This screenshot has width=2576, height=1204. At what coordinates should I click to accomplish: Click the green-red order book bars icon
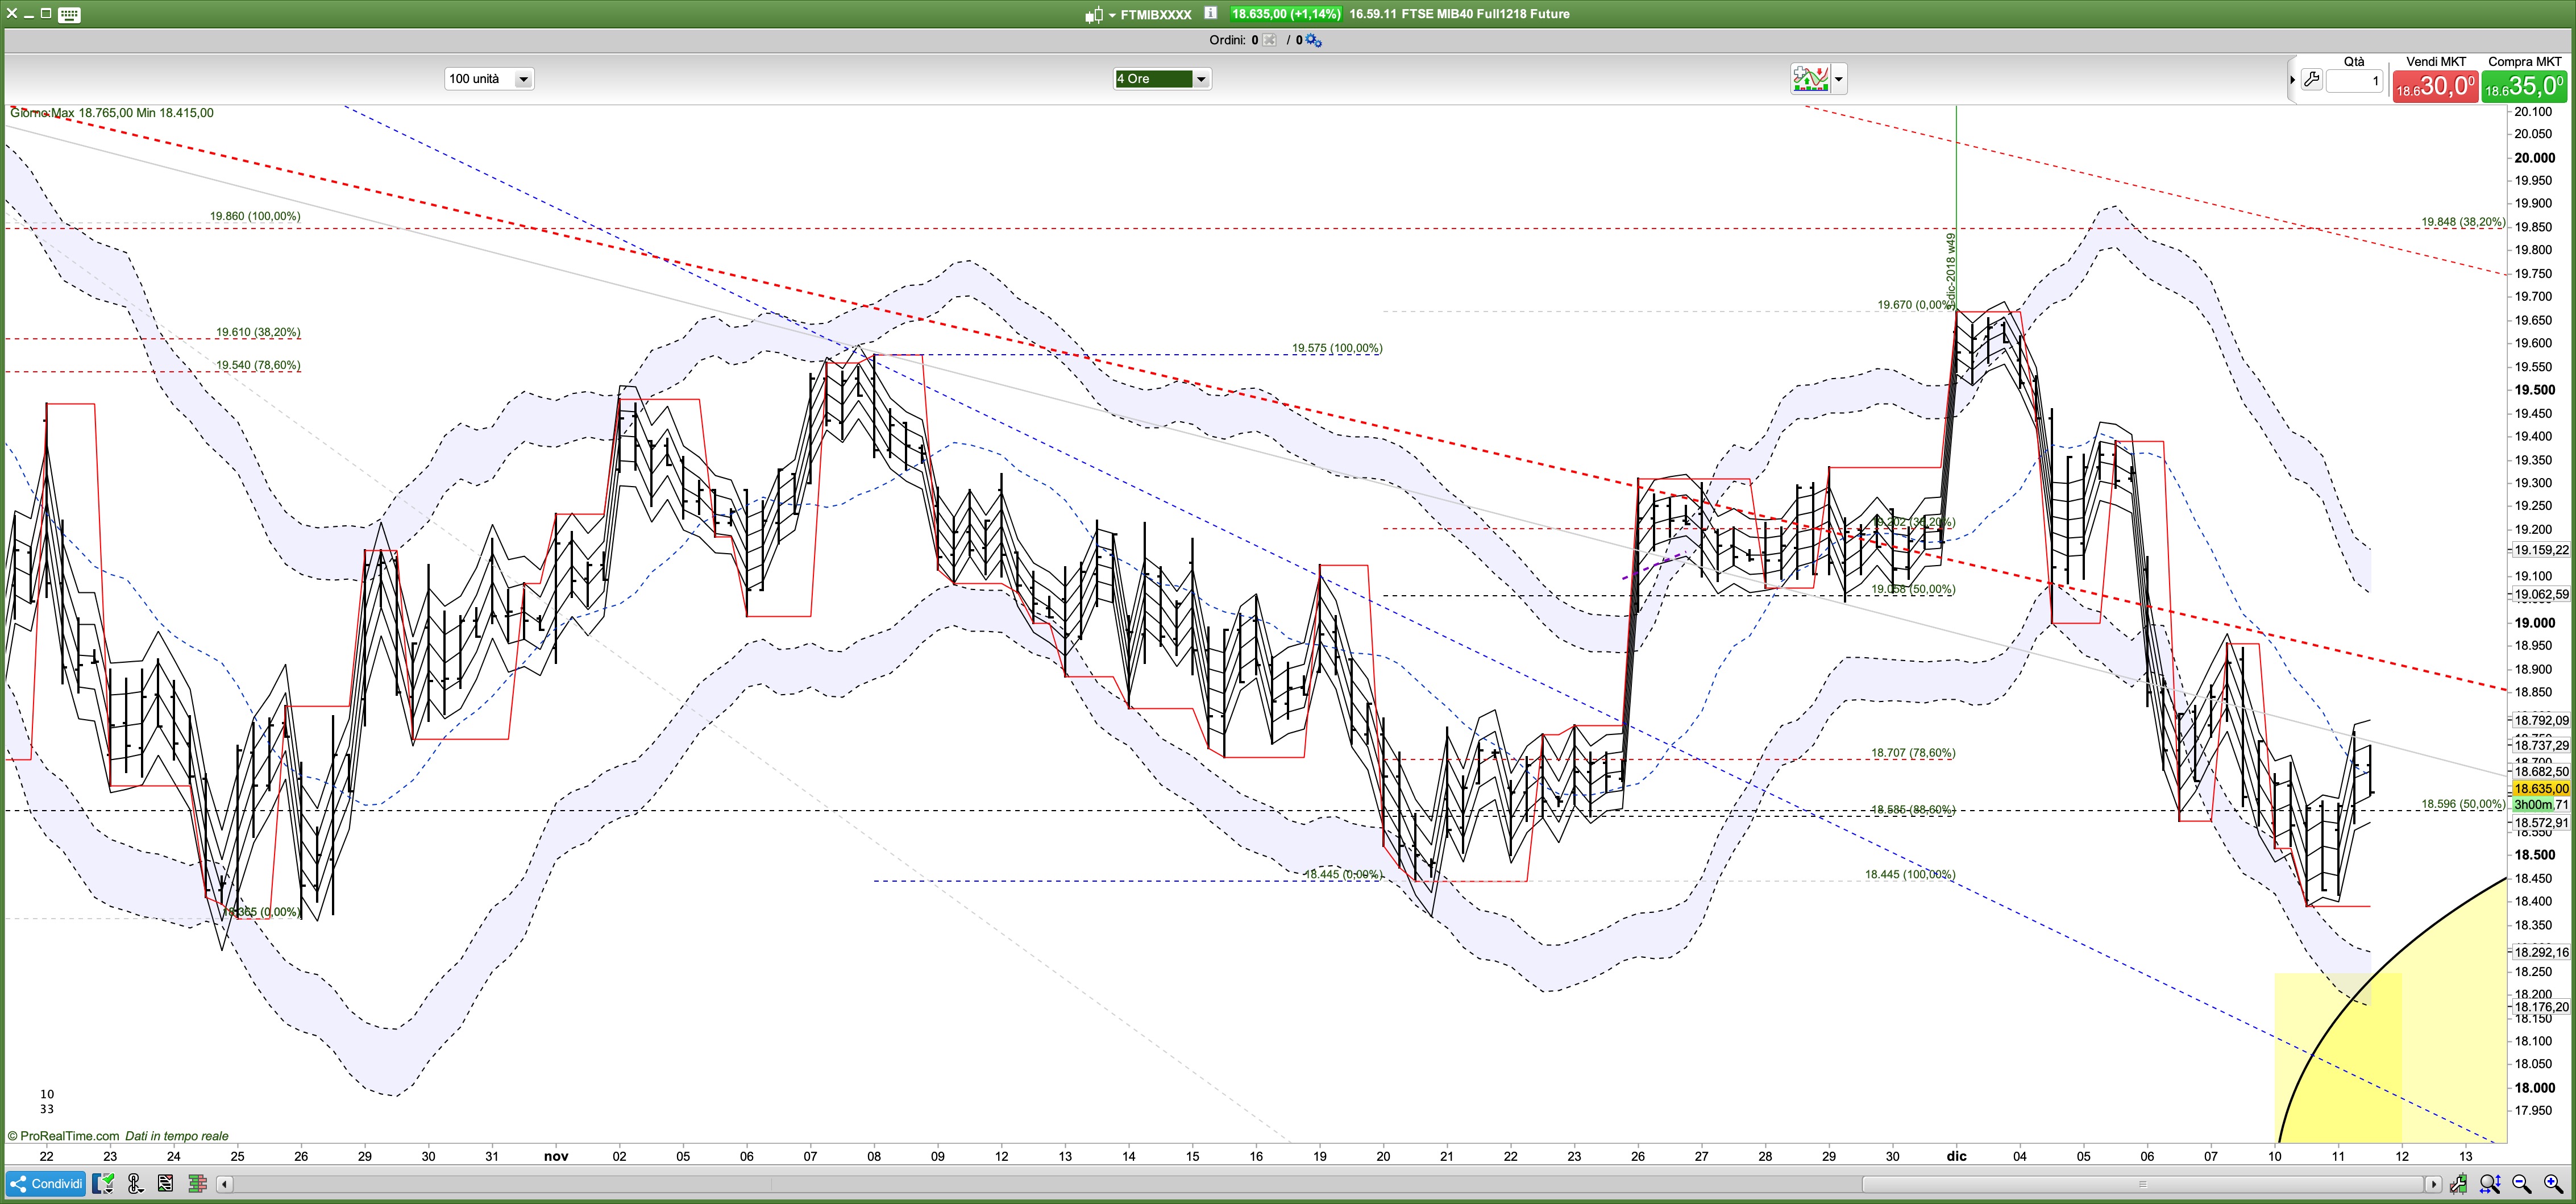click(x=197, y=1184)
